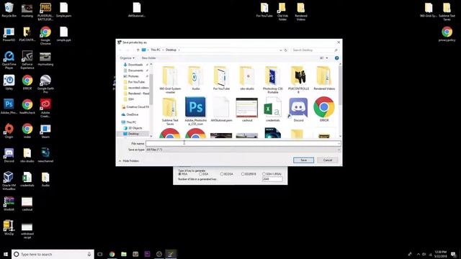Select OneDrive in navigation pane
Screen dimensions: 461x259
tap(132, 114)
